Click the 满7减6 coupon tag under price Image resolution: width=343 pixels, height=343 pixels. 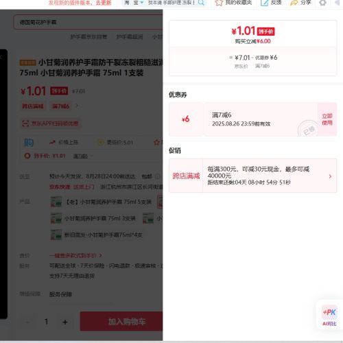click(60, 106)
